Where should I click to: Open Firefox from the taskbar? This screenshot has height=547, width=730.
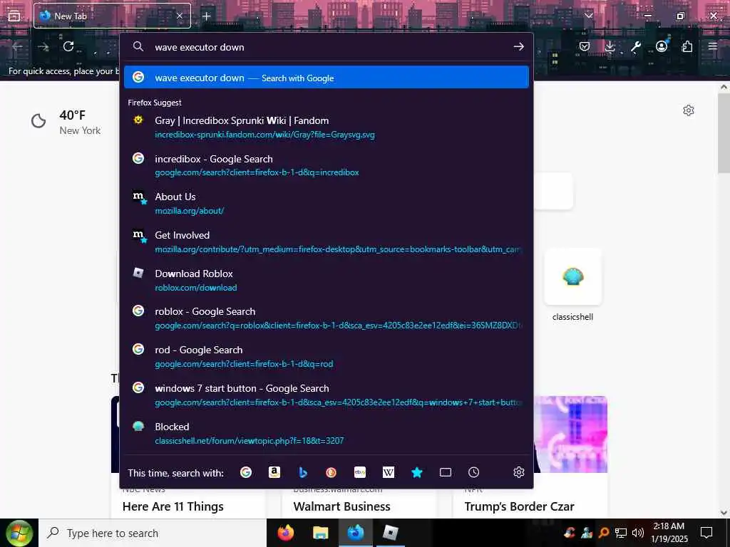tap(286, 533)
